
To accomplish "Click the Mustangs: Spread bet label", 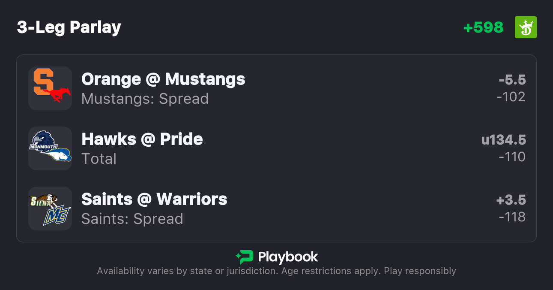I will (x=145, y=99).
